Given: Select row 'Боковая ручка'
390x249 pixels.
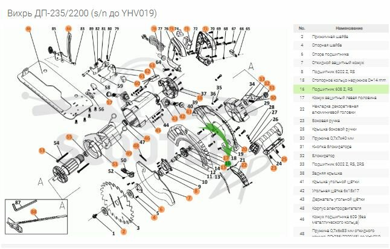Looking at the screenshot, I should (x=340, y=120).
